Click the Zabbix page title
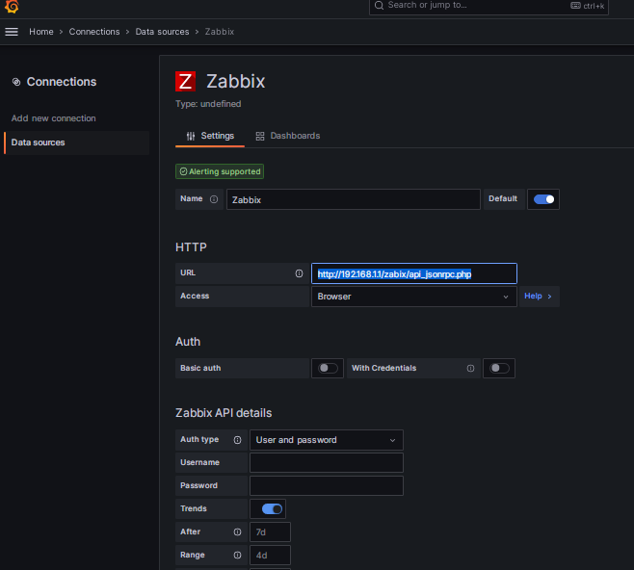 pos(236,81)
